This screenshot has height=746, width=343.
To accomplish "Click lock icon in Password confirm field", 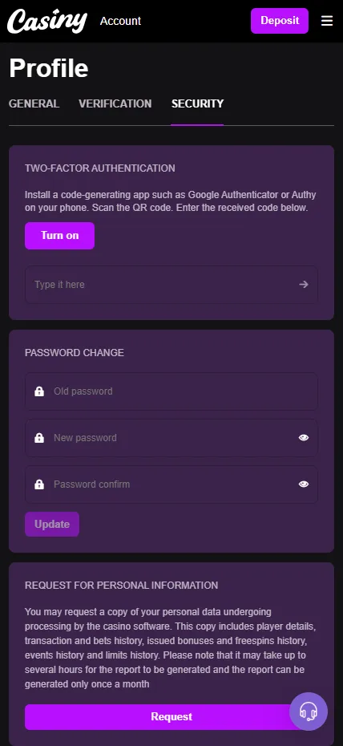I will [x=39, y=484].
